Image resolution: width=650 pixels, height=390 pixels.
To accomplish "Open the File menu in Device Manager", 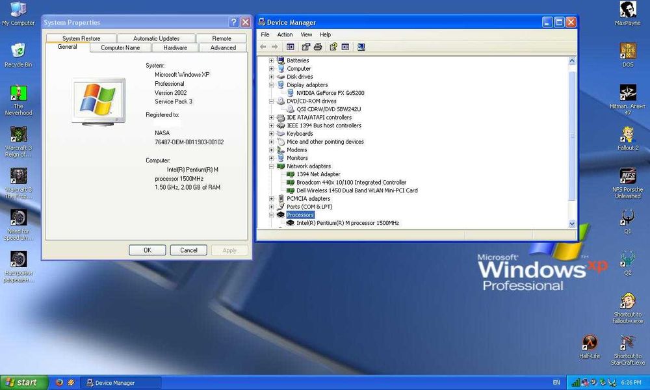I will [265, 34].
